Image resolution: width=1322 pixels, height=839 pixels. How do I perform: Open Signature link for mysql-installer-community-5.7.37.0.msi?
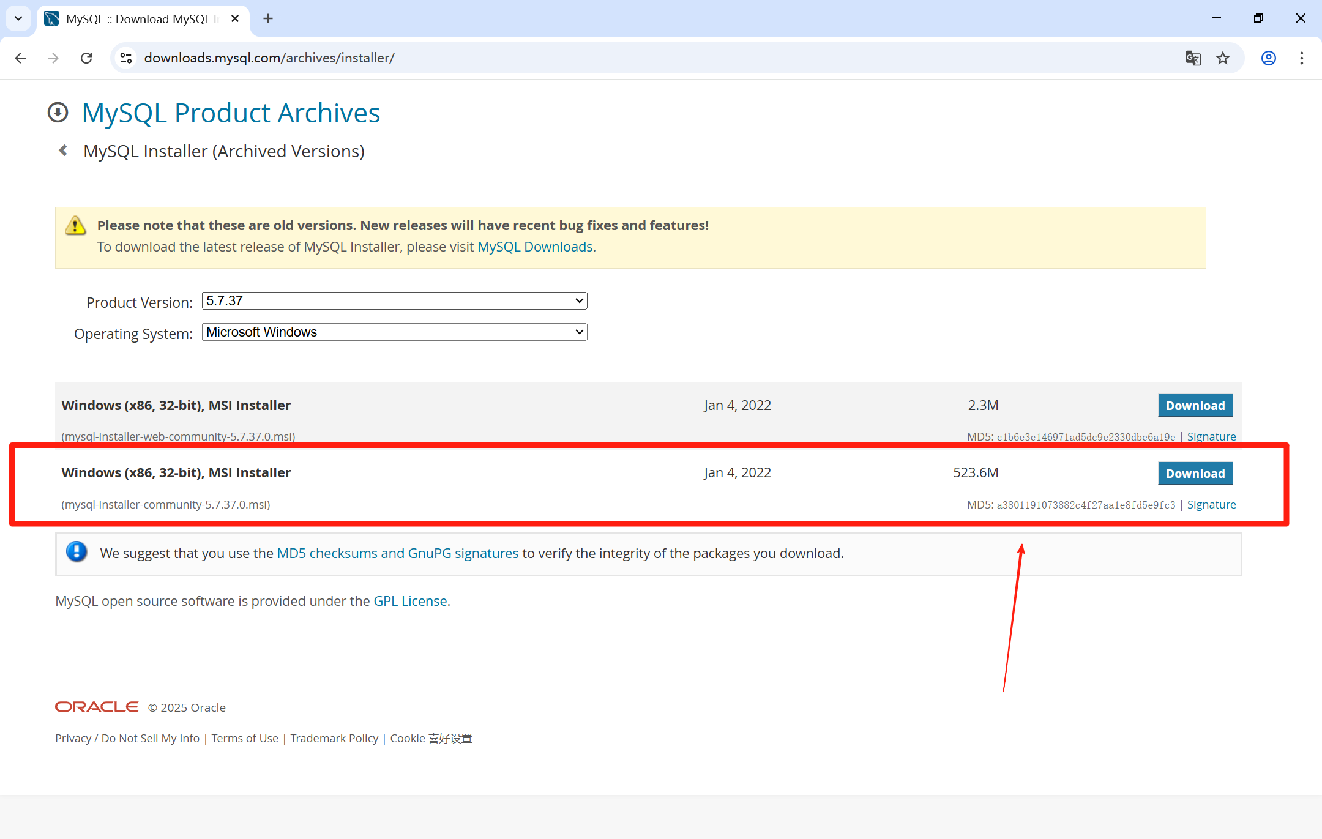tap(1211, 505)
